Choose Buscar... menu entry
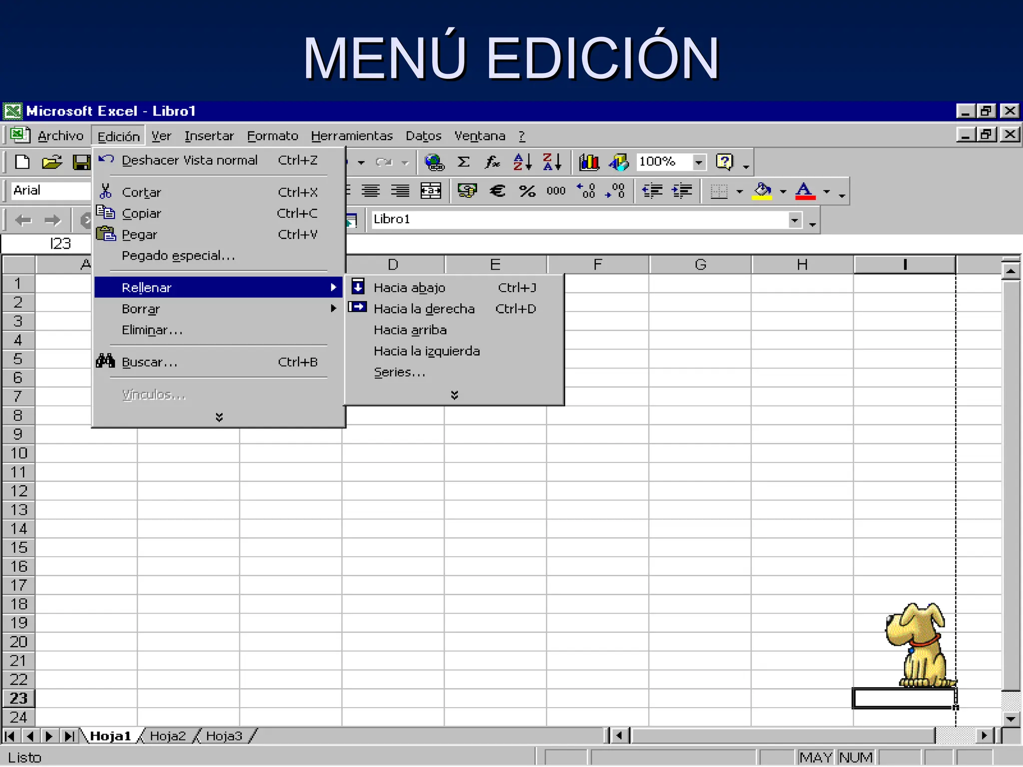 click(218, 362)
